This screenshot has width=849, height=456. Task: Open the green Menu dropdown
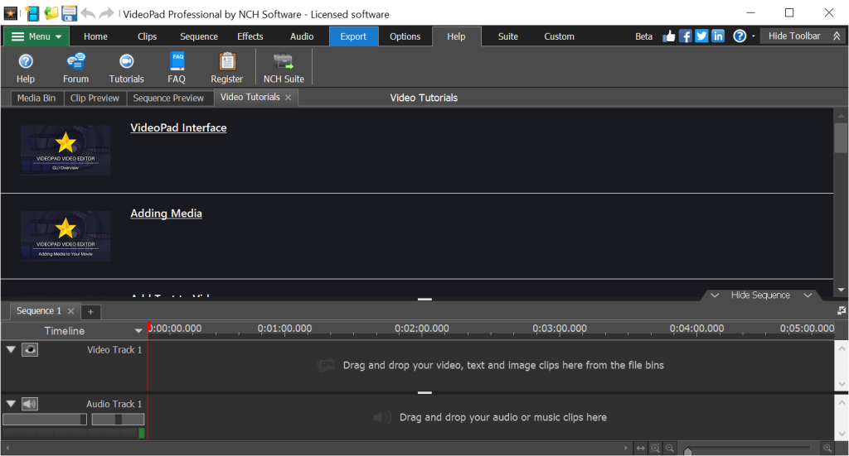[36, 36]
